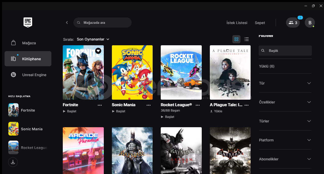The image size is (324, 174).
Task: Open Fortnite cover thumbnail
Action: pos(83,72)
